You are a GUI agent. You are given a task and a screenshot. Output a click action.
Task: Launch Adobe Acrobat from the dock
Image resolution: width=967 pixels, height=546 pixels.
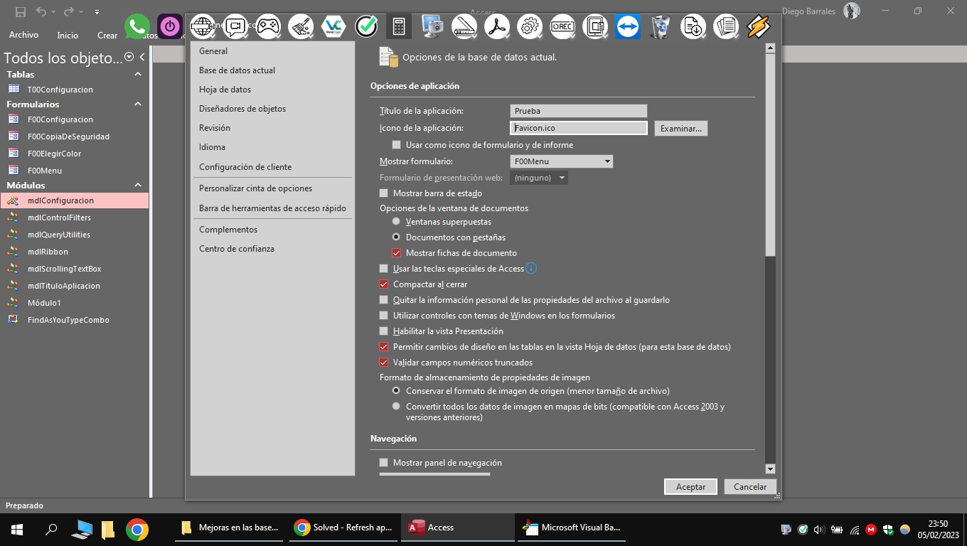pos(497,27)
